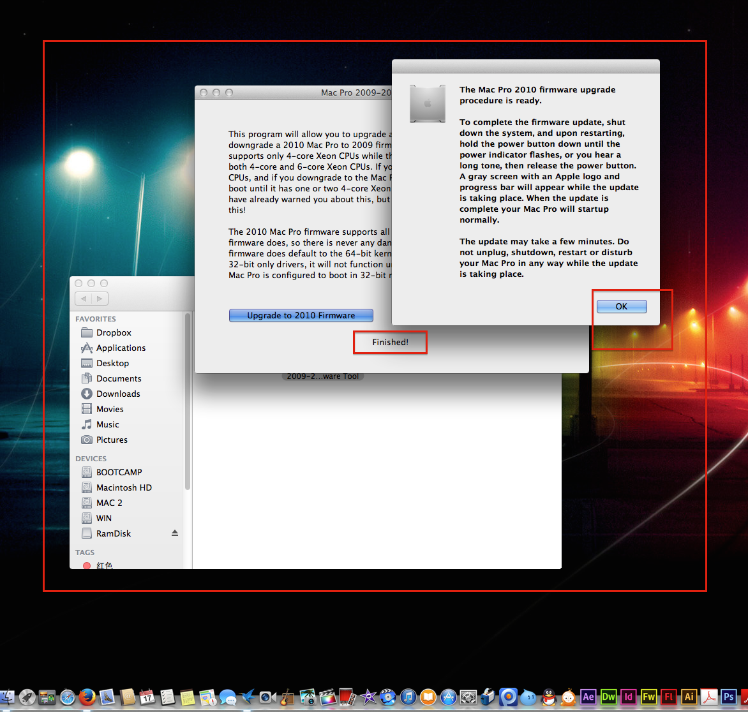Open Reminders checklist in Dock

(167, 697)
